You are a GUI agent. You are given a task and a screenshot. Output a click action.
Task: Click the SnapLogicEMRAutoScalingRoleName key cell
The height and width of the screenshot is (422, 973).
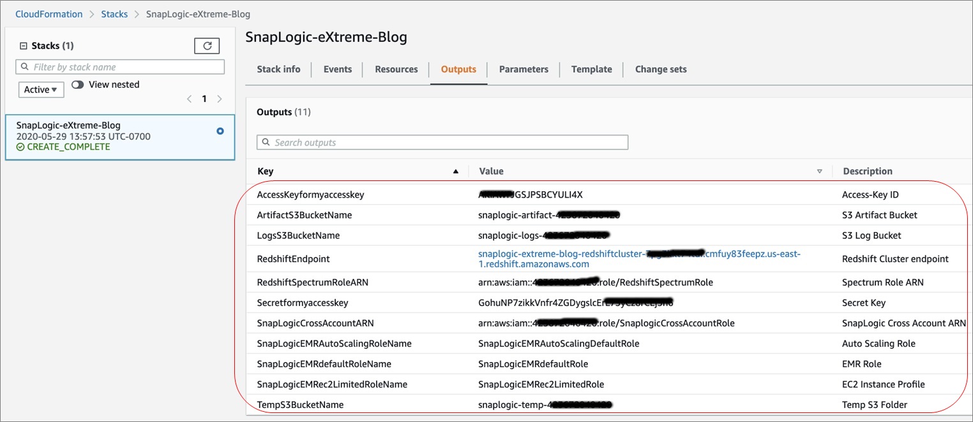coord(334,344)
